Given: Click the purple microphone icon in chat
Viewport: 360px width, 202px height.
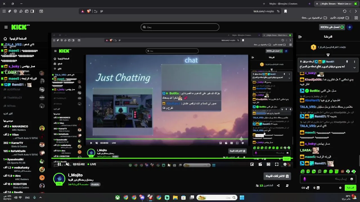Looking at the screenshot, I should [304, 179].
